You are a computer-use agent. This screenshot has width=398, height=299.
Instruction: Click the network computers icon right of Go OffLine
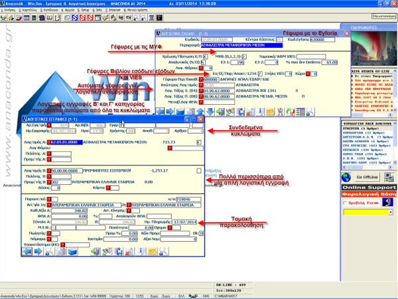click(x=389, y=177)
